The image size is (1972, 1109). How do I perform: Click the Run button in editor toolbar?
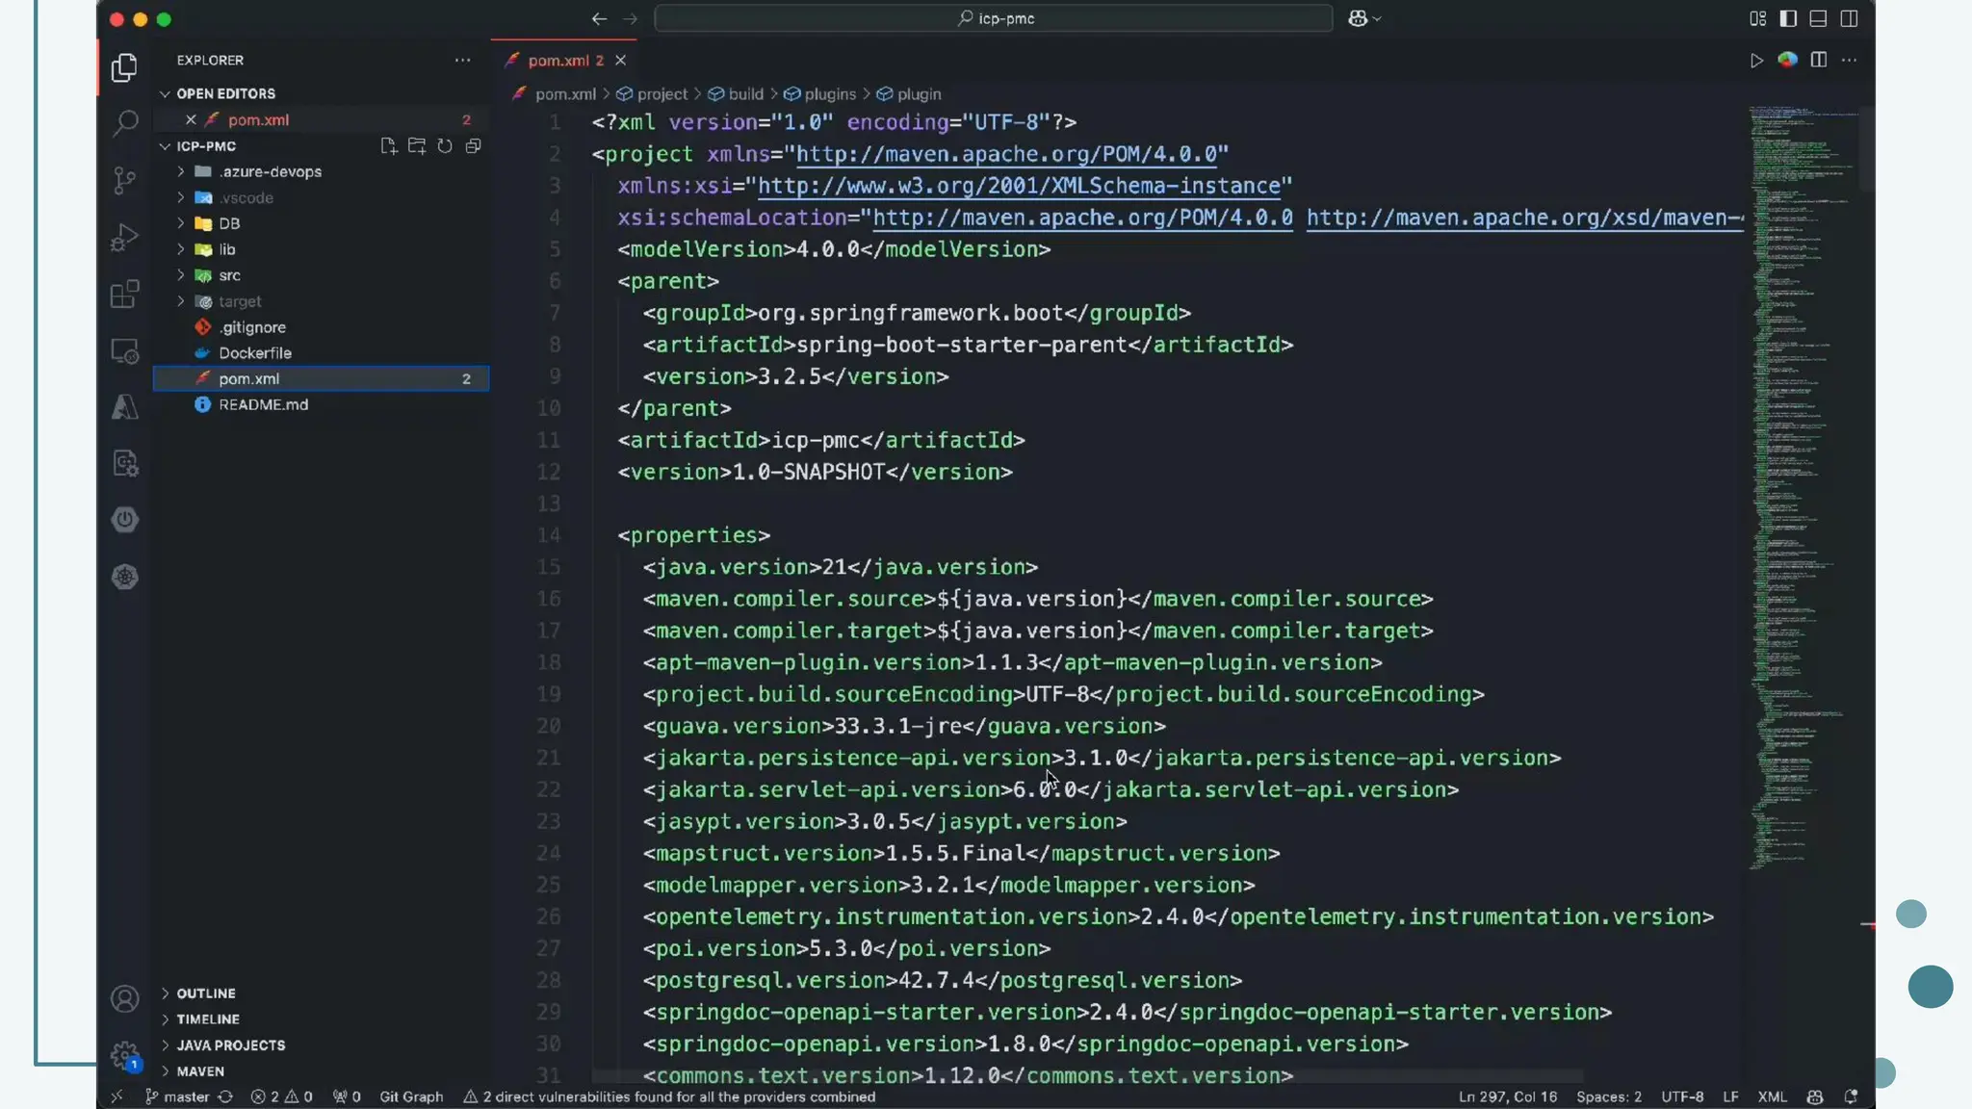click(1756, 61)
